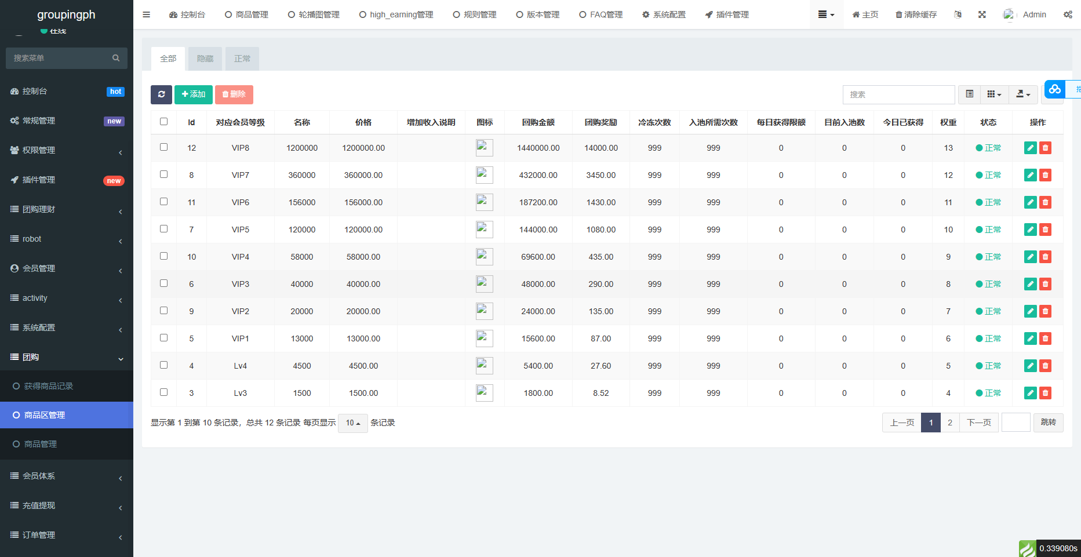This screenshot has height=557, width=1081.
Task: Tick the select-all checkbox in table header
Action: (x=163, y=122)
